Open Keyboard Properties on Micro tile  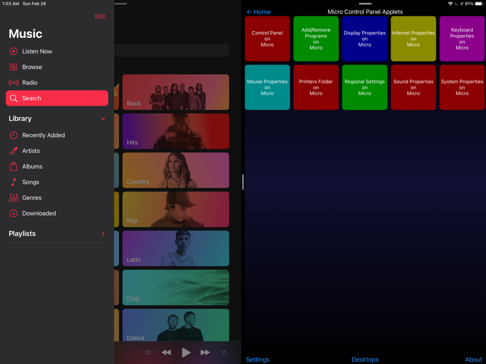click(x=462, y=39)
